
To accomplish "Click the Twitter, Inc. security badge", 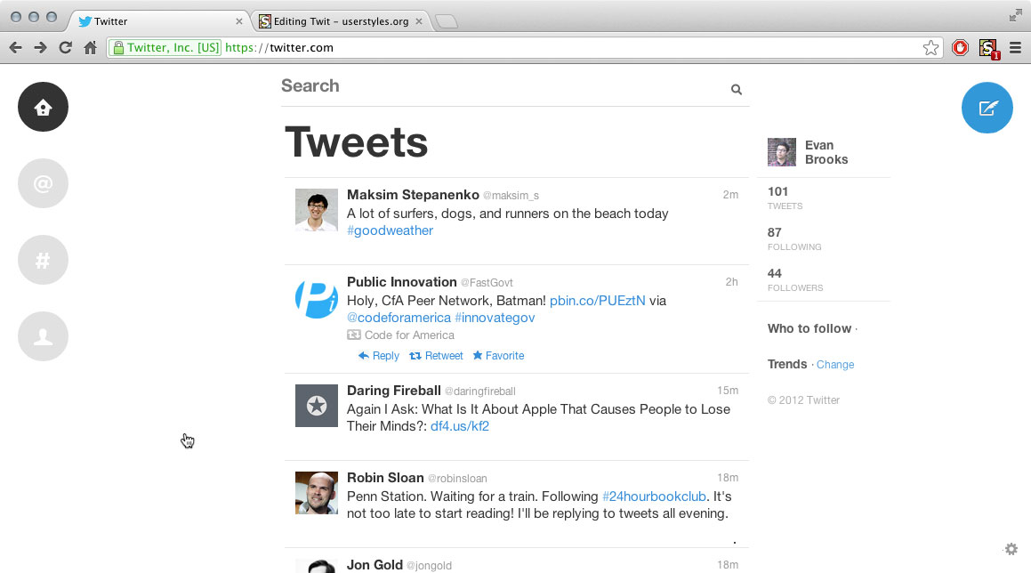I will [x=165, y=47].
